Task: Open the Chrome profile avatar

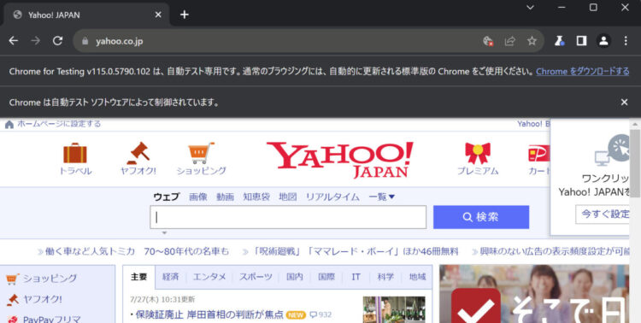Action: pos(603,41)
